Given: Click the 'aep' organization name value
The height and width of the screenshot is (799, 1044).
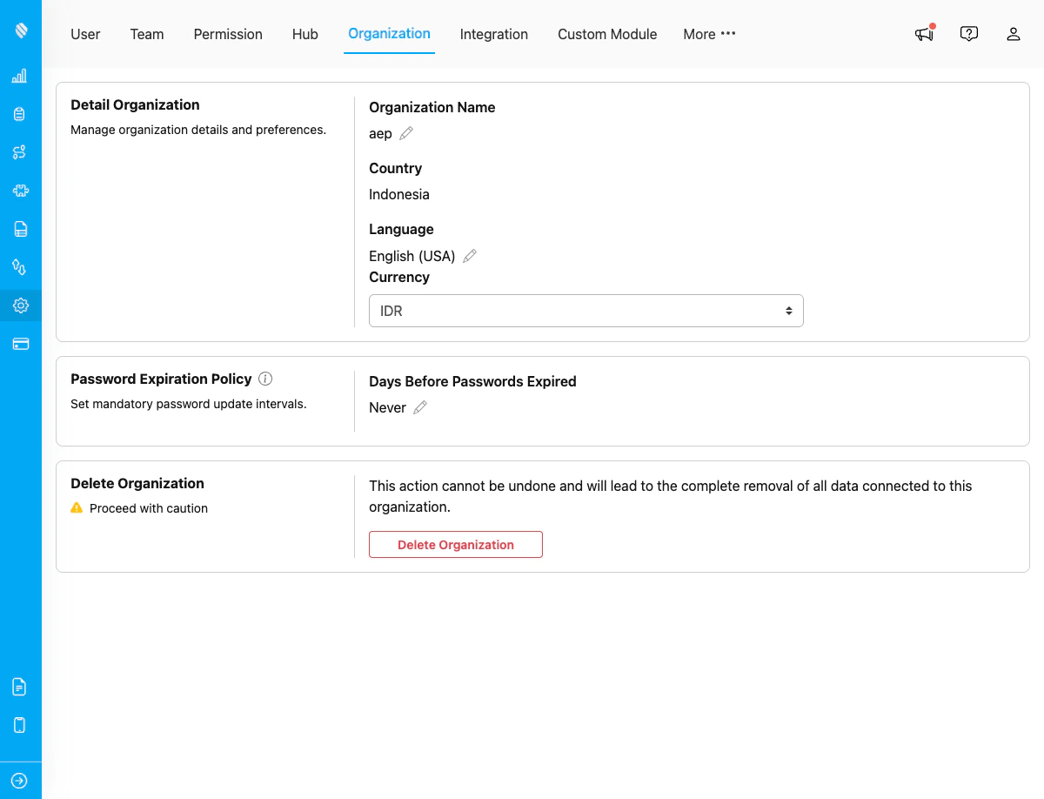Looking at the screenshot, I should (x=380, y=134).
